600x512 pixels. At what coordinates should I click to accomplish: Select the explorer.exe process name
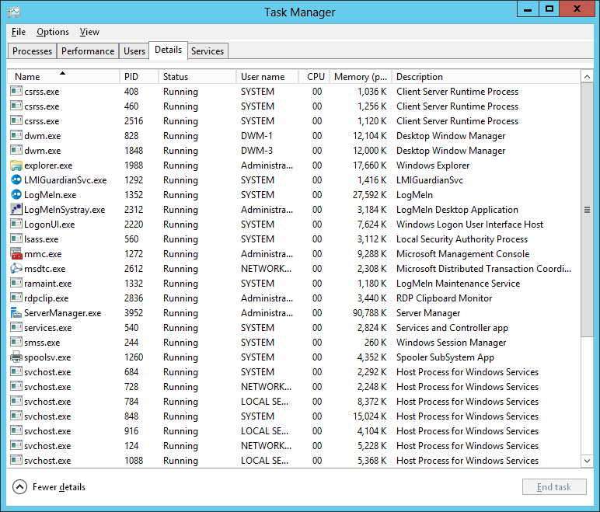tap(48, 165)
